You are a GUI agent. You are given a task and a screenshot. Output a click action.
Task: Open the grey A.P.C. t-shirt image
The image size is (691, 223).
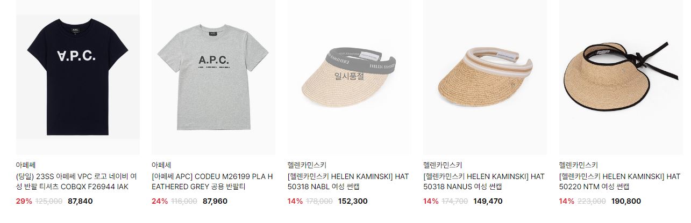(x=213, y=77)
